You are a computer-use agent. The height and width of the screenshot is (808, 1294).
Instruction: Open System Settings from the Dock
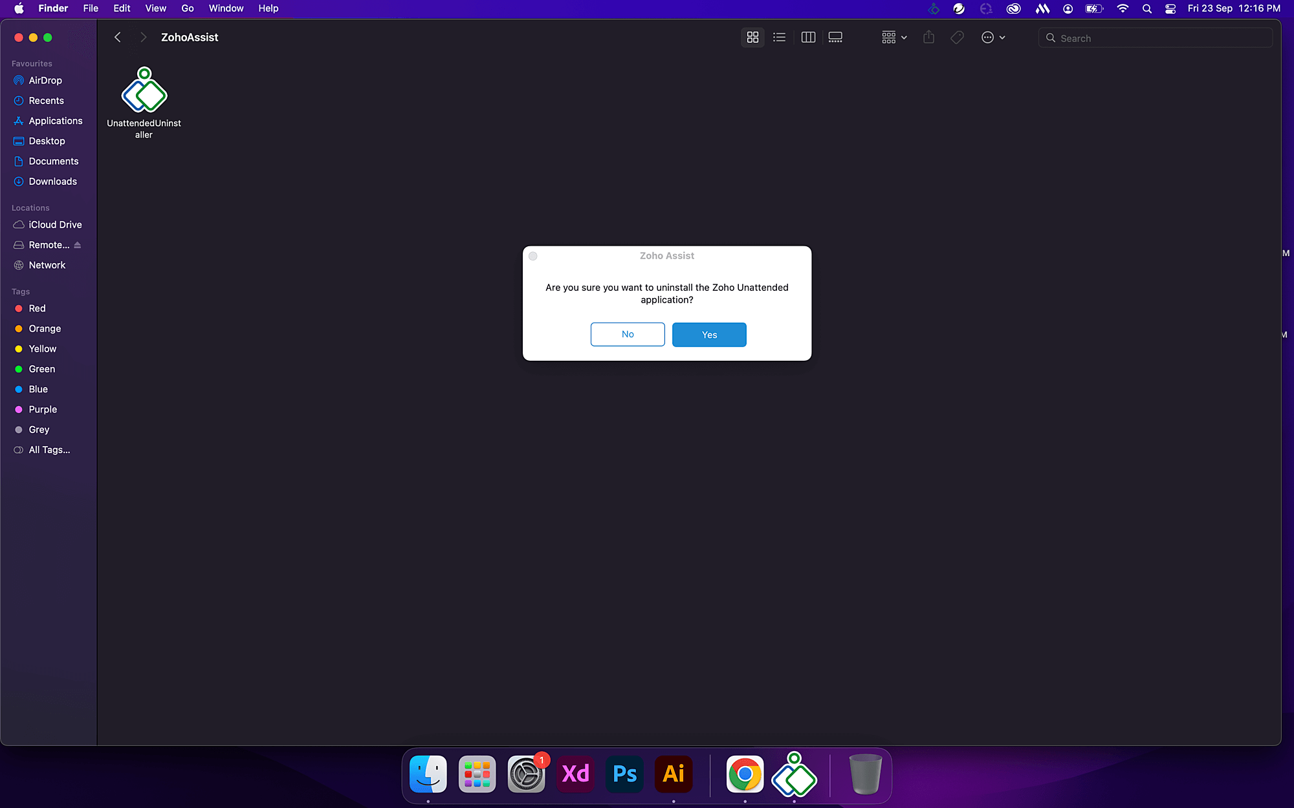coord(526,774)
